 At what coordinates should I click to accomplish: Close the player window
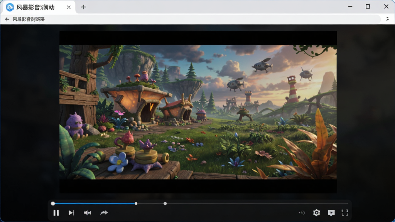[386, 7]
